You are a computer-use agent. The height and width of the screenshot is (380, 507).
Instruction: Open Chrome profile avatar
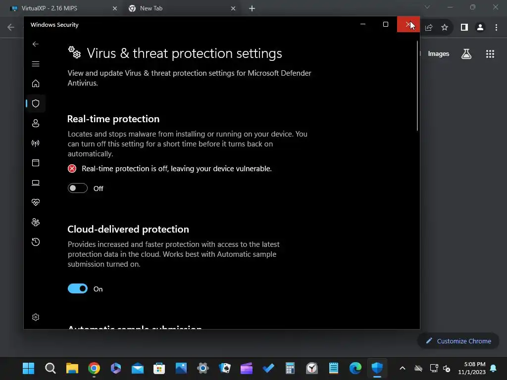point(480,28)
